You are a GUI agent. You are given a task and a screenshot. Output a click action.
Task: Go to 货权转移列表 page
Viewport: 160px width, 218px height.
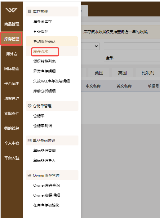pos(44,61)
